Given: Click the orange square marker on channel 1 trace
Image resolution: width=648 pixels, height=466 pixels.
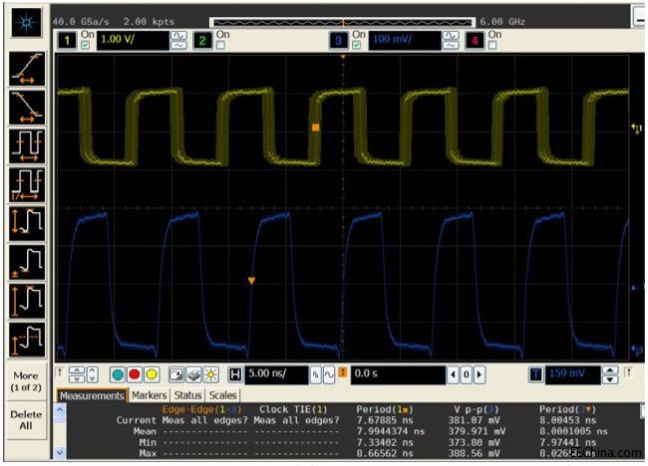Looking at the screenshot, I should (x=316, y=127).
